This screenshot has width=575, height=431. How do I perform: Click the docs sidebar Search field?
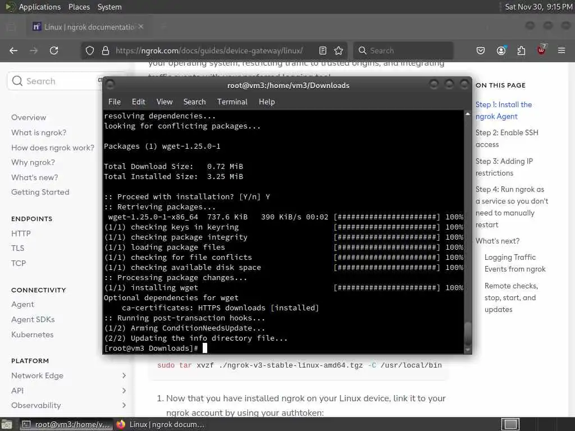pos(55,81)
